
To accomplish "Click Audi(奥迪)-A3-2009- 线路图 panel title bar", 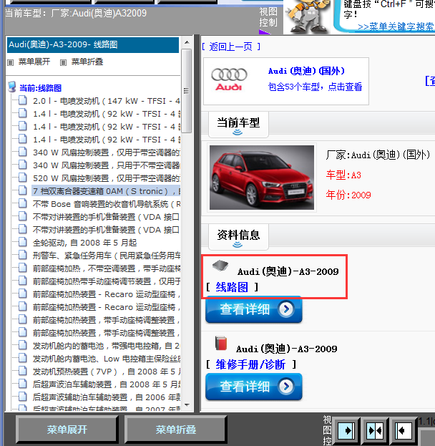I will point(93,44).
